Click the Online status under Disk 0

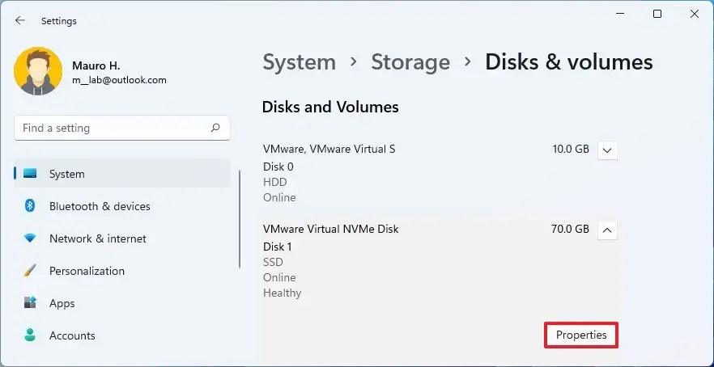point(279,197)
